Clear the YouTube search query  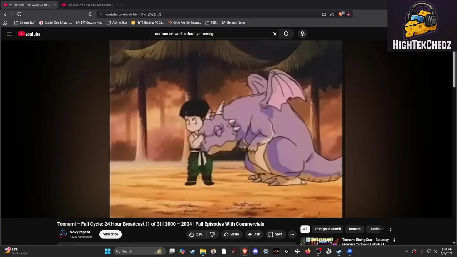(x=275, y=34)
